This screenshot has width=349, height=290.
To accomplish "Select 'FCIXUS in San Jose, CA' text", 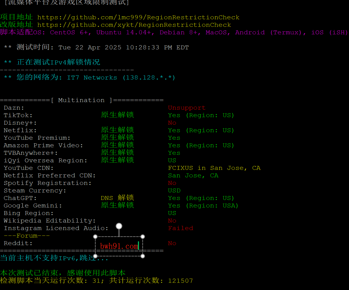I will [x=214, y=168].
